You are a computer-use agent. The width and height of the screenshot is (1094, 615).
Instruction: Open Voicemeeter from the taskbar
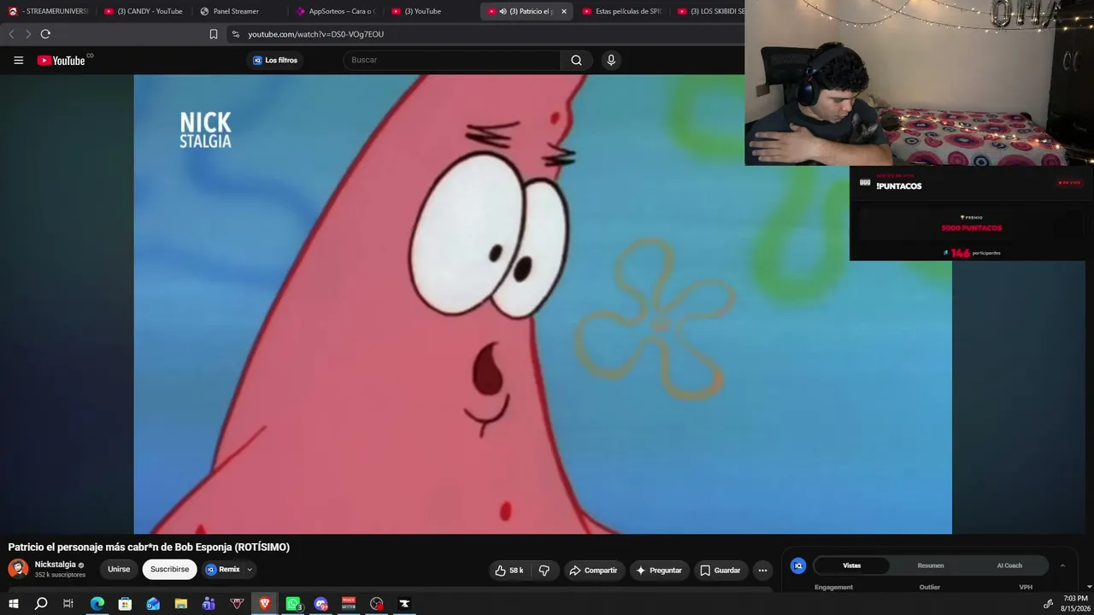tap(349, 604)
